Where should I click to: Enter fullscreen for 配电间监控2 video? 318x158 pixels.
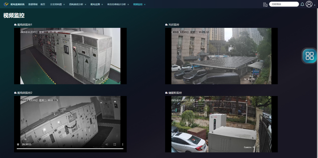point(115,144)
